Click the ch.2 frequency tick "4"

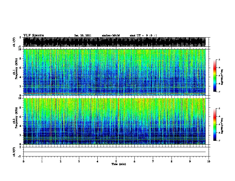[20, 126]
